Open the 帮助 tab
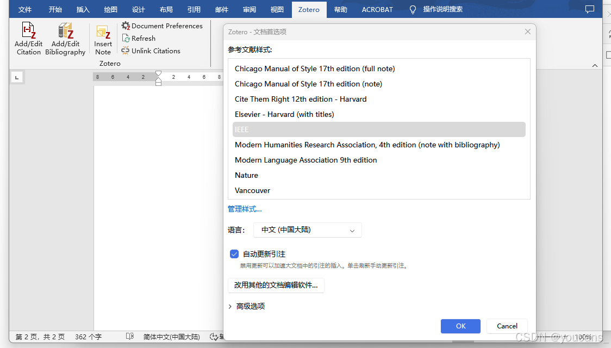The width and height of the screenshot is (611, 348). point(341,9)
